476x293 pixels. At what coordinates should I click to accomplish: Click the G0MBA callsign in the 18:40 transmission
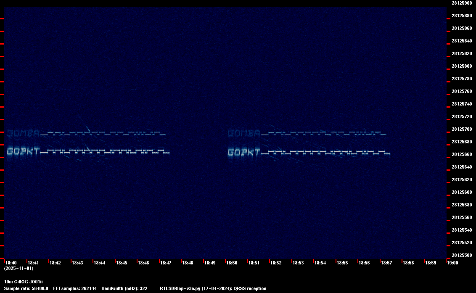tap(24, 134)
